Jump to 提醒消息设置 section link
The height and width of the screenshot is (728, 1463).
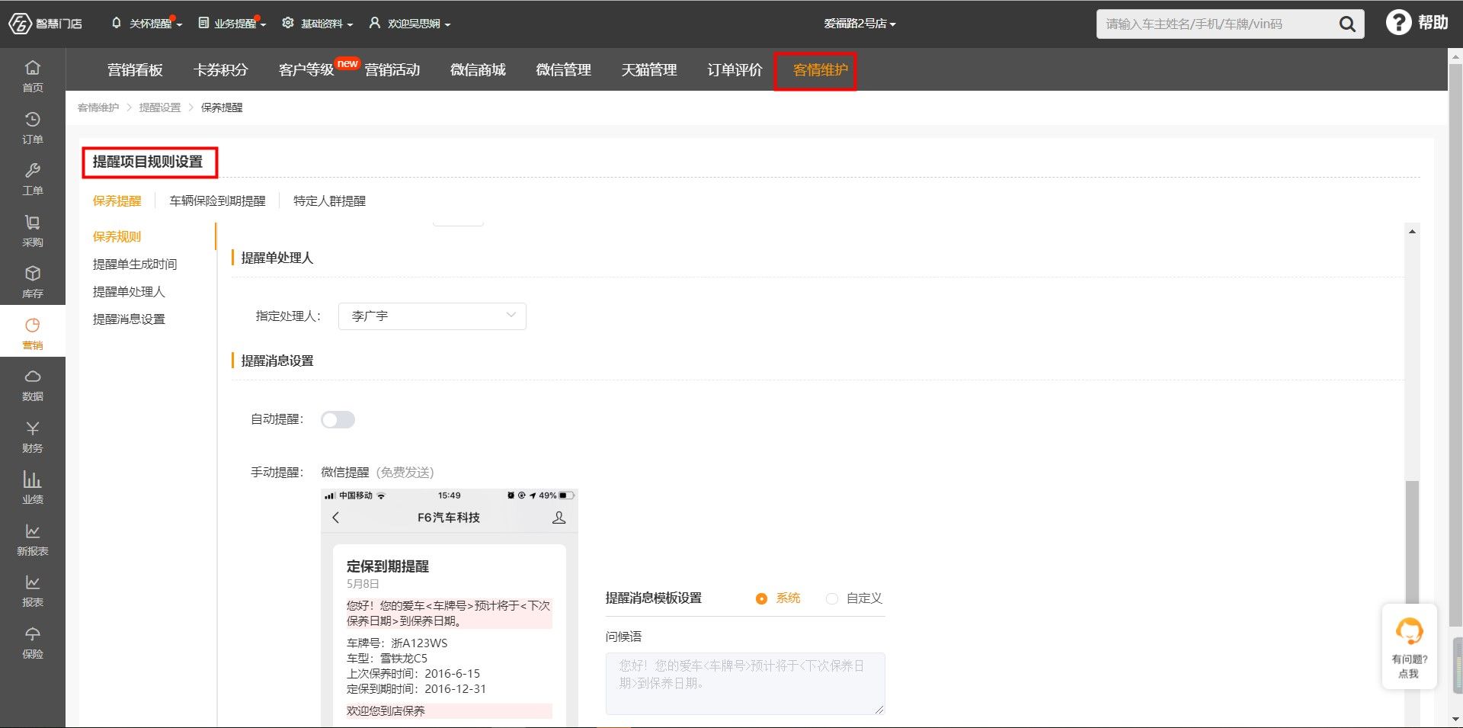tap(129, 319)
